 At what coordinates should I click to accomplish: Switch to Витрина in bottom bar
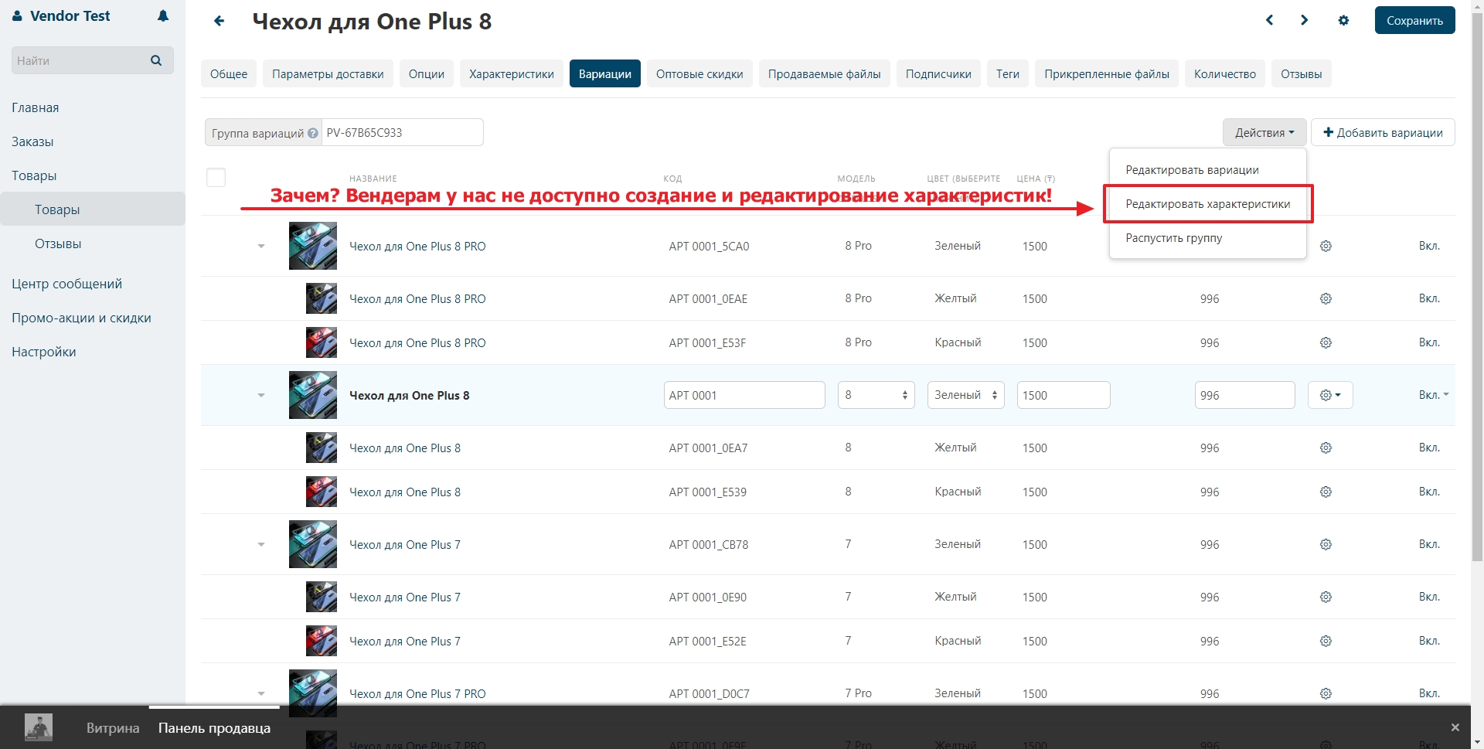coord(113,728)
